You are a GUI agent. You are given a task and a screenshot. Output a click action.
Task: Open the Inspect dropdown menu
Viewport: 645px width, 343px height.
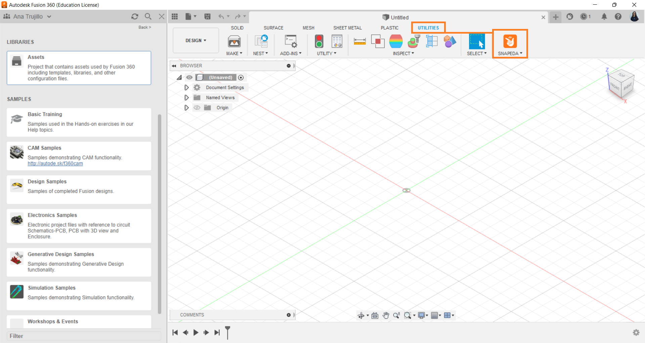(x=403, y=53)
